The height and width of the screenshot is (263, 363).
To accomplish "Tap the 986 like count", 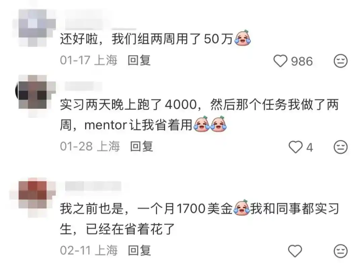I will (301, 61).
